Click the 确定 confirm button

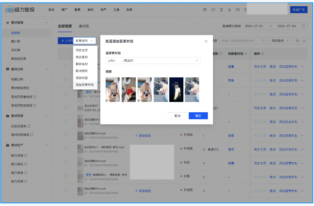198,116
